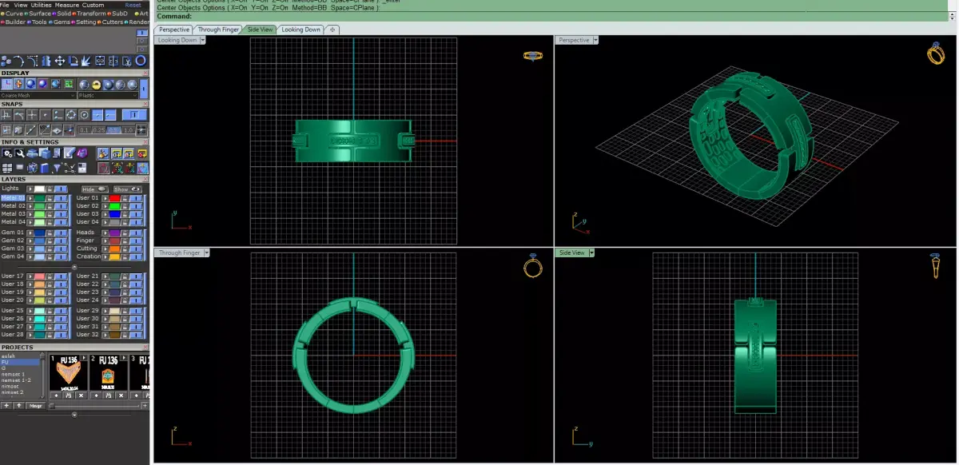Select the 1.0 grid snap value
The image size is (959, 465).
[x=128, y=130]
